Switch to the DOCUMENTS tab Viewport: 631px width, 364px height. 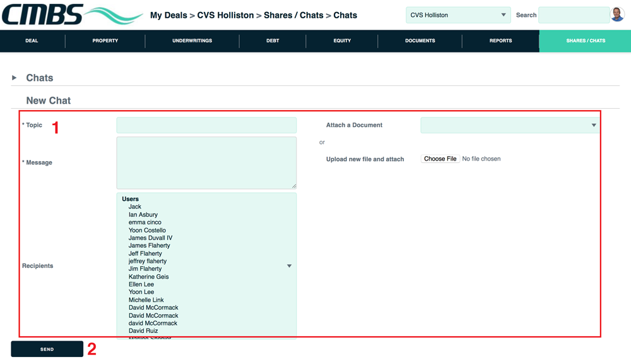pos(420,40)
